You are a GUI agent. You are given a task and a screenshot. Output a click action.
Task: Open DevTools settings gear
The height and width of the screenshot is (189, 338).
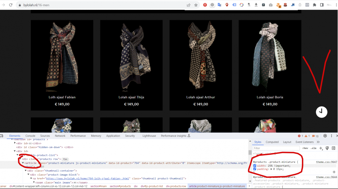325,136
